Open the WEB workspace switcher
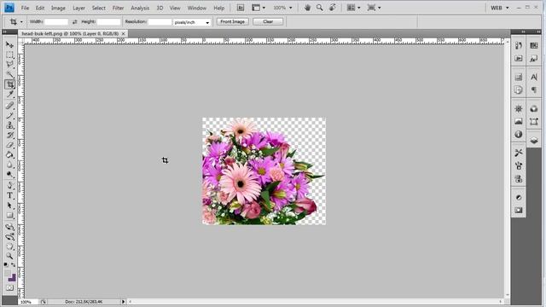Screen dimensions: 546x307 click(x=500, y=8)
